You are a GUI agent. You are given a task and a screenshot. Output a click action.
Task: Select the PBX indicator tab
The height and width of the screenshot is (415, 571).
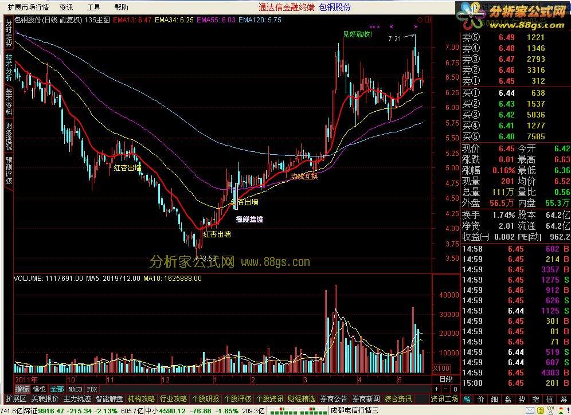pyautogui.click(x=92, y=389)
